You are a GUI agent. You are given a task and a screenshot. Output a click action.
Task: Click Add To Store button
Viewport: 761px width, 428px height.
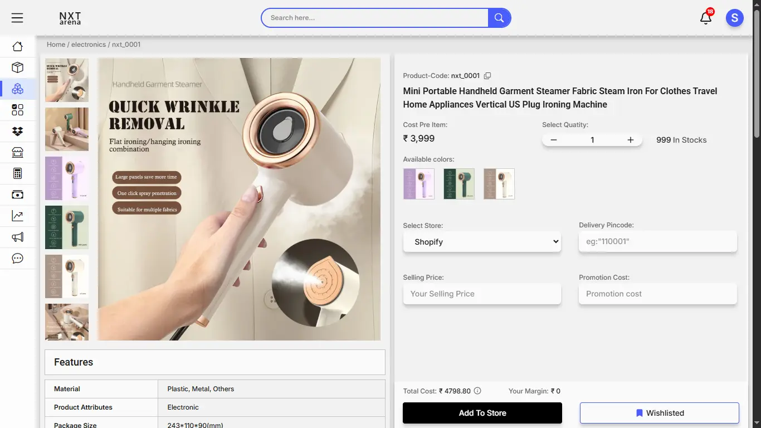tap(482, 413)
